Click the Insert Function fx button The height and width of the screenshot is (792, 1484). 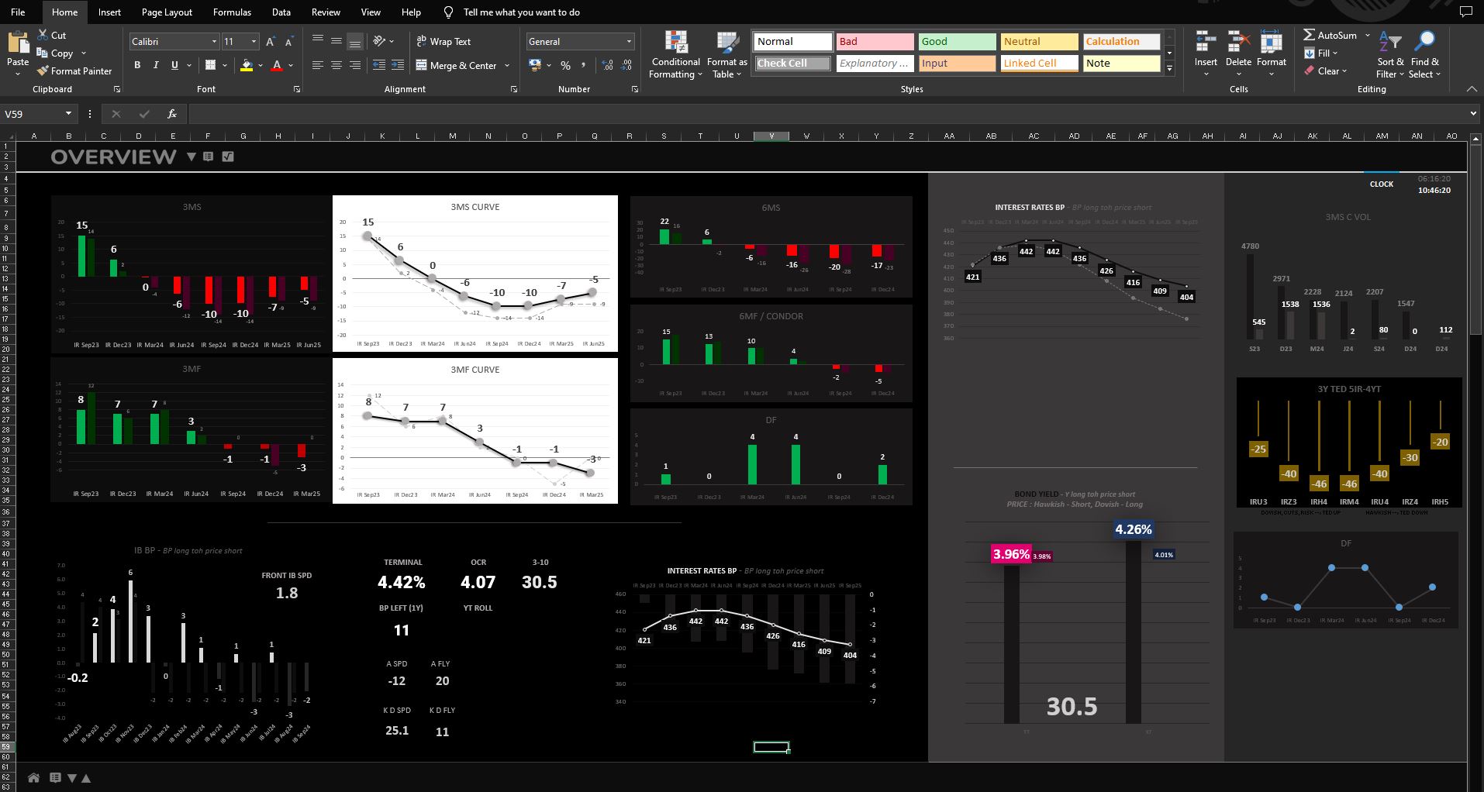pyautogui.click(x=172, y=114)
